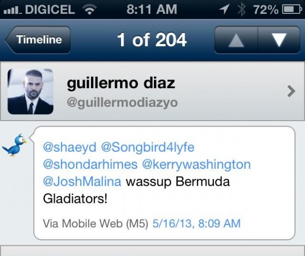Tap the @guillermodiazyo username
The height and width of the screenshot is (256, 305).
coord(122,103)
